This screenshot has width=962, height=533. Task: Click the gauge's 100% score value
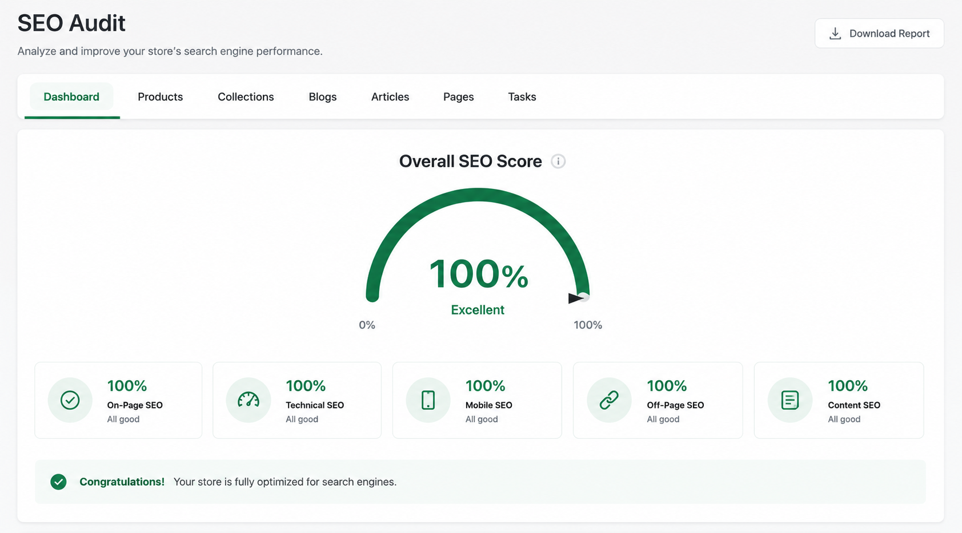pyautogui.click(x=479, y=274)
